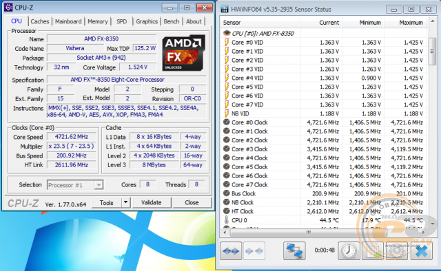Click the Bus Clock gauge icon
Screen dimensions: 441x271
pyautogui.click(x=227, y=193)
